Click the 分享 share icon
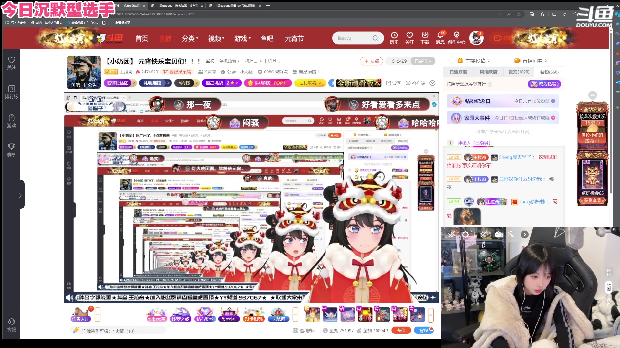620x348 pixels. (393, 83)
